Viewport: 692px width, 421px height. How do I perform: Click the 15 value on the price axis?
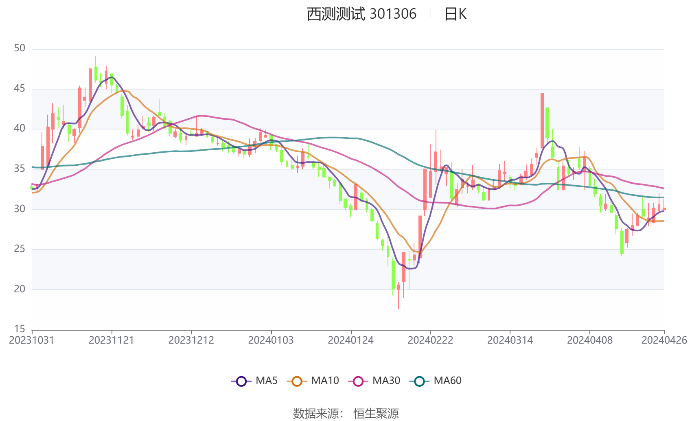[x=20, y=329]
